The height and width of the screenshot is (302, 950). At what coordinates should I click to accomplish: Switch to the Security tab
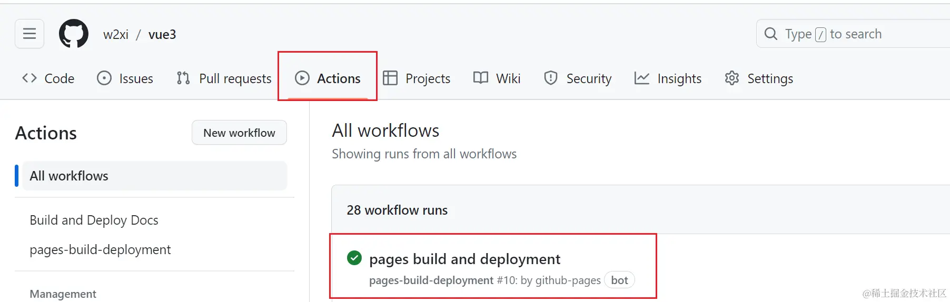578,78
